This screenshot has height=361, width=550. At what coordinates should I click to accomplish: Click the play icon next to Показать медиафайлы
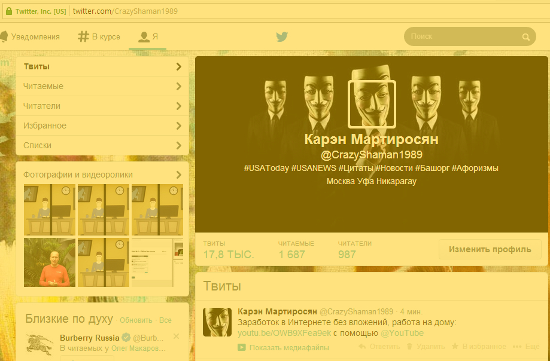click(242, 347)
